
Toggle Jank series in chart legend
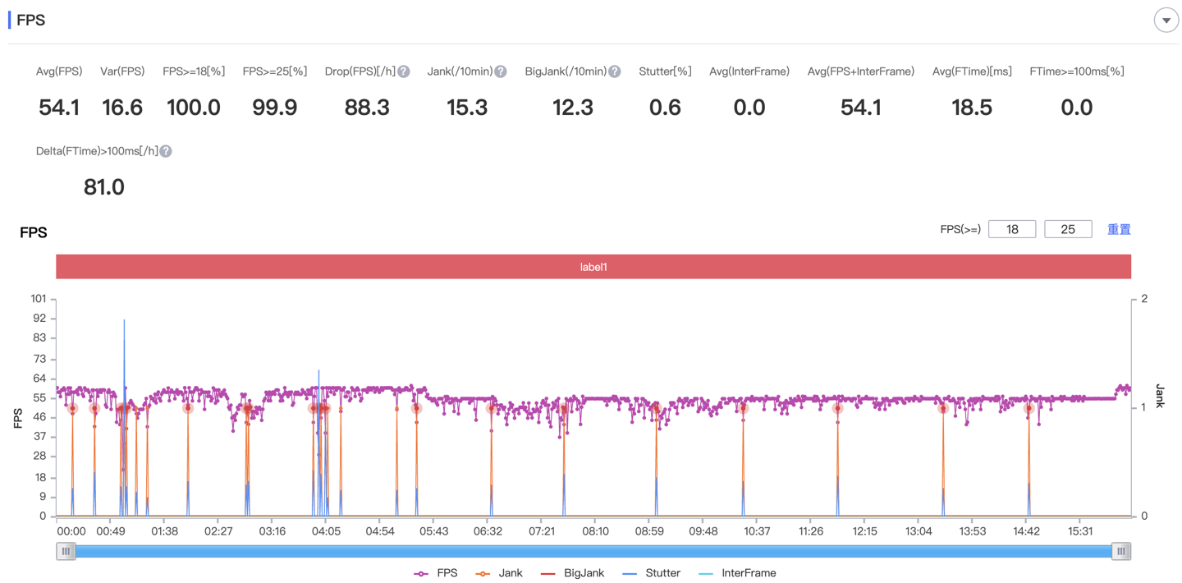tap(499, 573)
